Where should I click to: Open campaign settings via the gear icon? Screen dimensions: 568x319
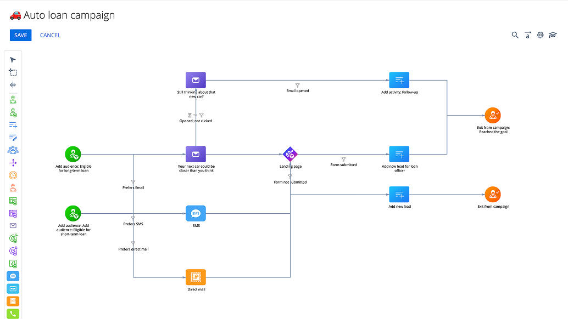pyautogui.click(x=540, y=35)
